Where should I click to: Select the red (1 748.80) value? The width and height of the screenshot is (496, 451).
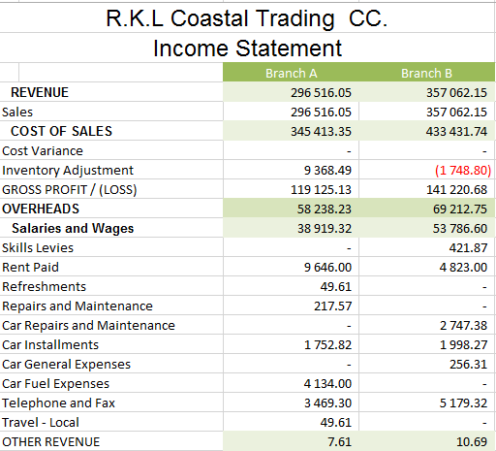coord(463,171)
